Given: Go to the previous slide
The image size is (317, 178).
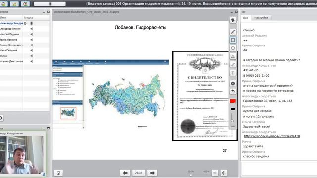Looking at the screenshot, I should [x=125, y=173].
